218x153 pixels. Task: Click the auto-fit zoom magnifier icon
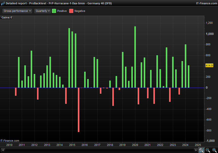[x=201, y=150]
